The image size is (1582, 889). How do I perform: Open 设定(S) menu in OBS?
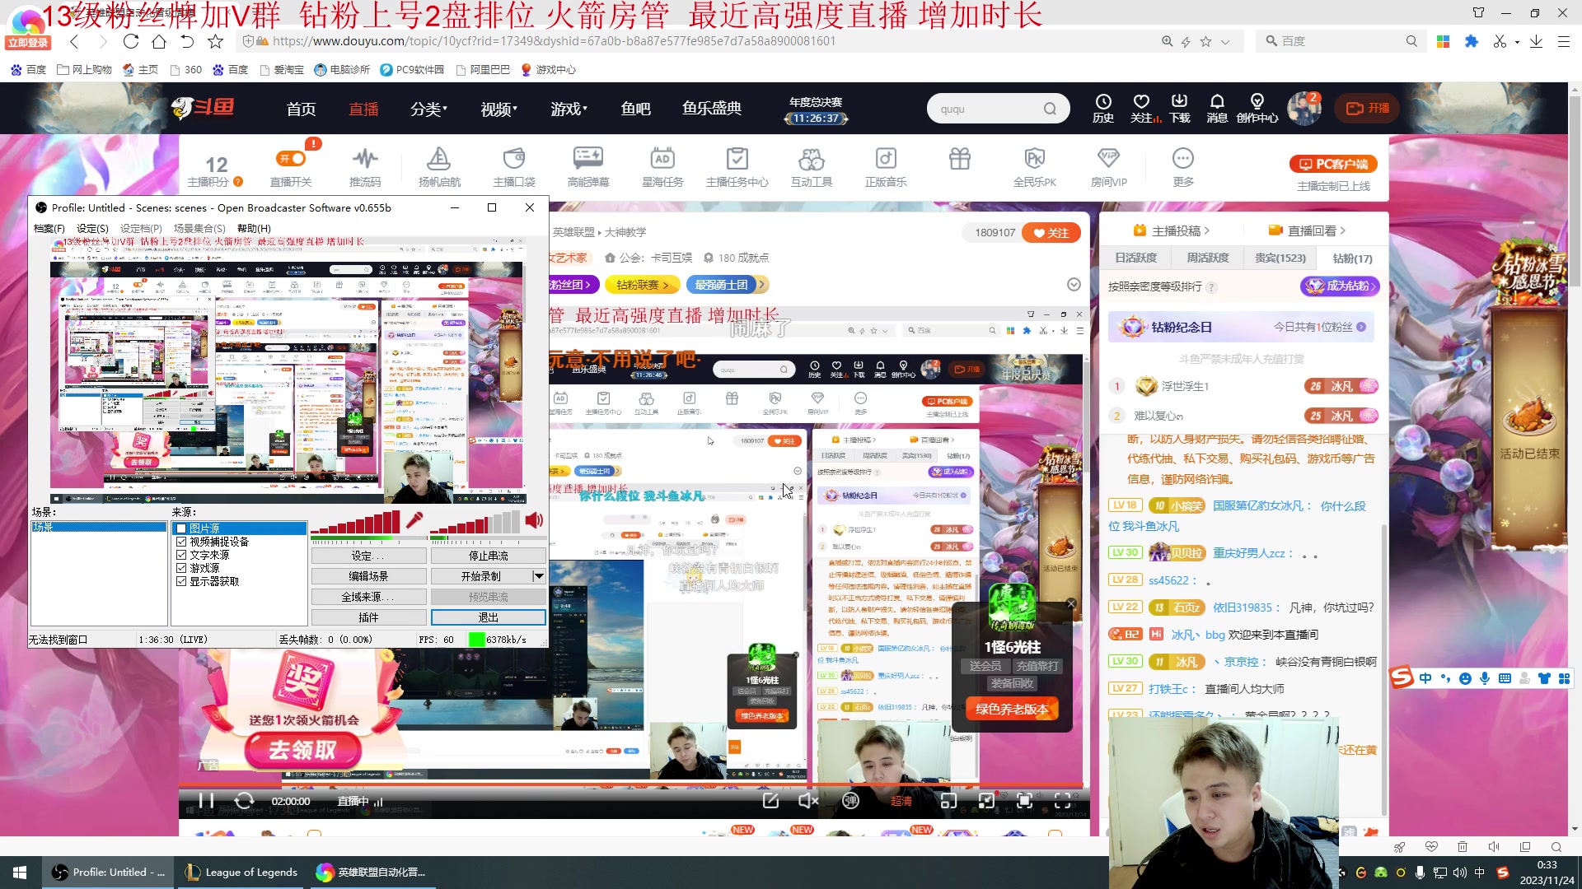click(92, 228)
